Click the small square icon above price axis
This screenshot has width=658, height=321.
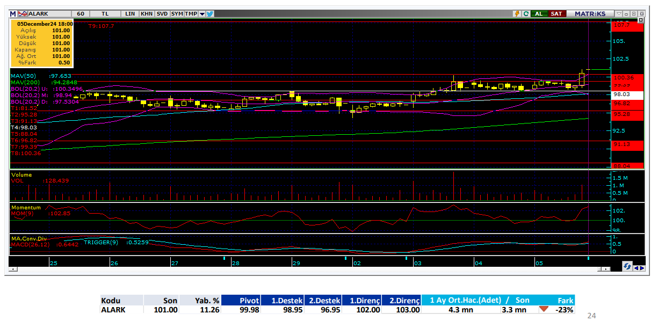tap(640, 20)
